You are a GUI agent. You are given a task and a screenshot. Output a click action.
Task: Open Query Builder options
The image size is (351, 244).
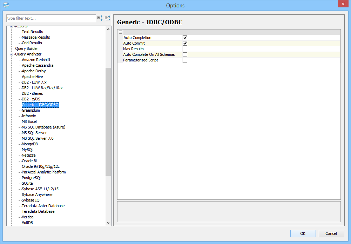[26, 48]
